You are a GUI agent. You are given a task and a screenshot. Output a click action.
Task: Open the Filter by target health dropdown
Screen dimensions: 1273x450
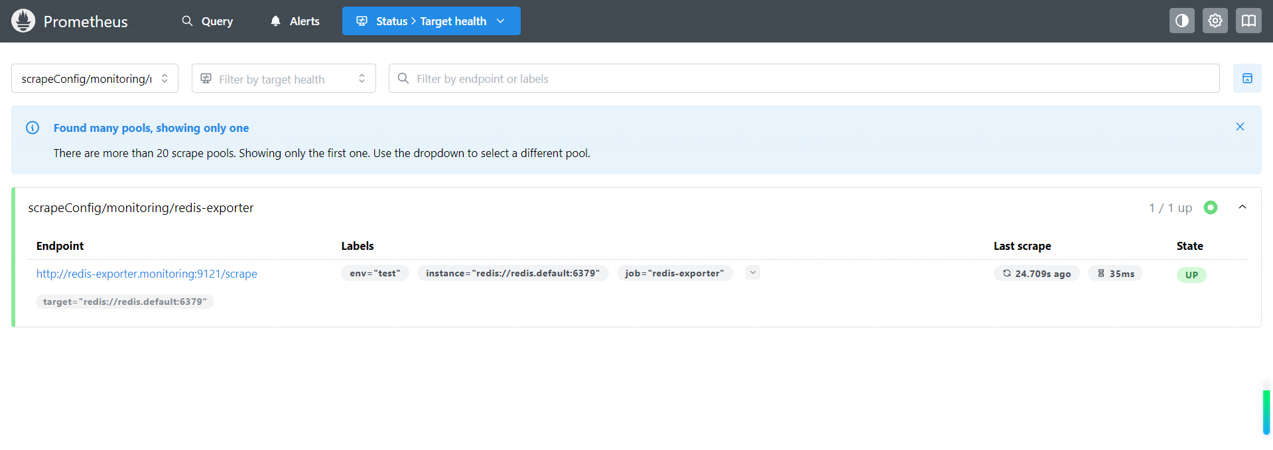(x=283, y=79)
